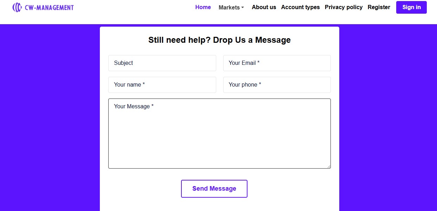Click the purple background area

[49, 123]
